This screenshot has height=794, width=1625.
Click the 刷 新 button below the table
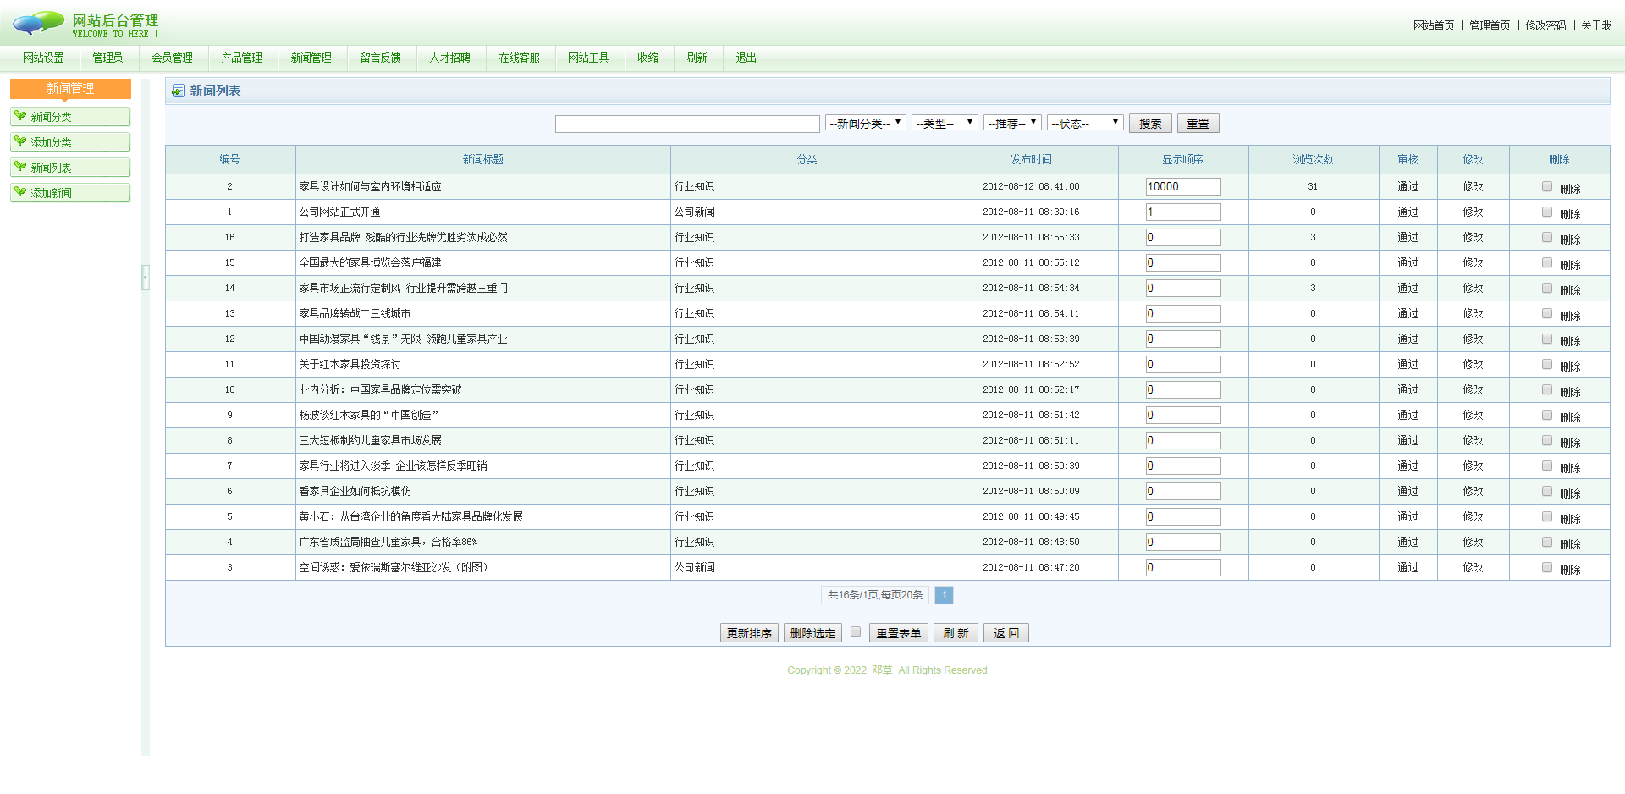[x=956, y=633]
